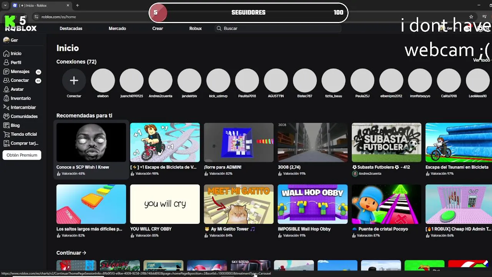Viewport: 492px width, 277px height.
Task: Open friend juanchi090125's avatar
Action: pos(131,80)
